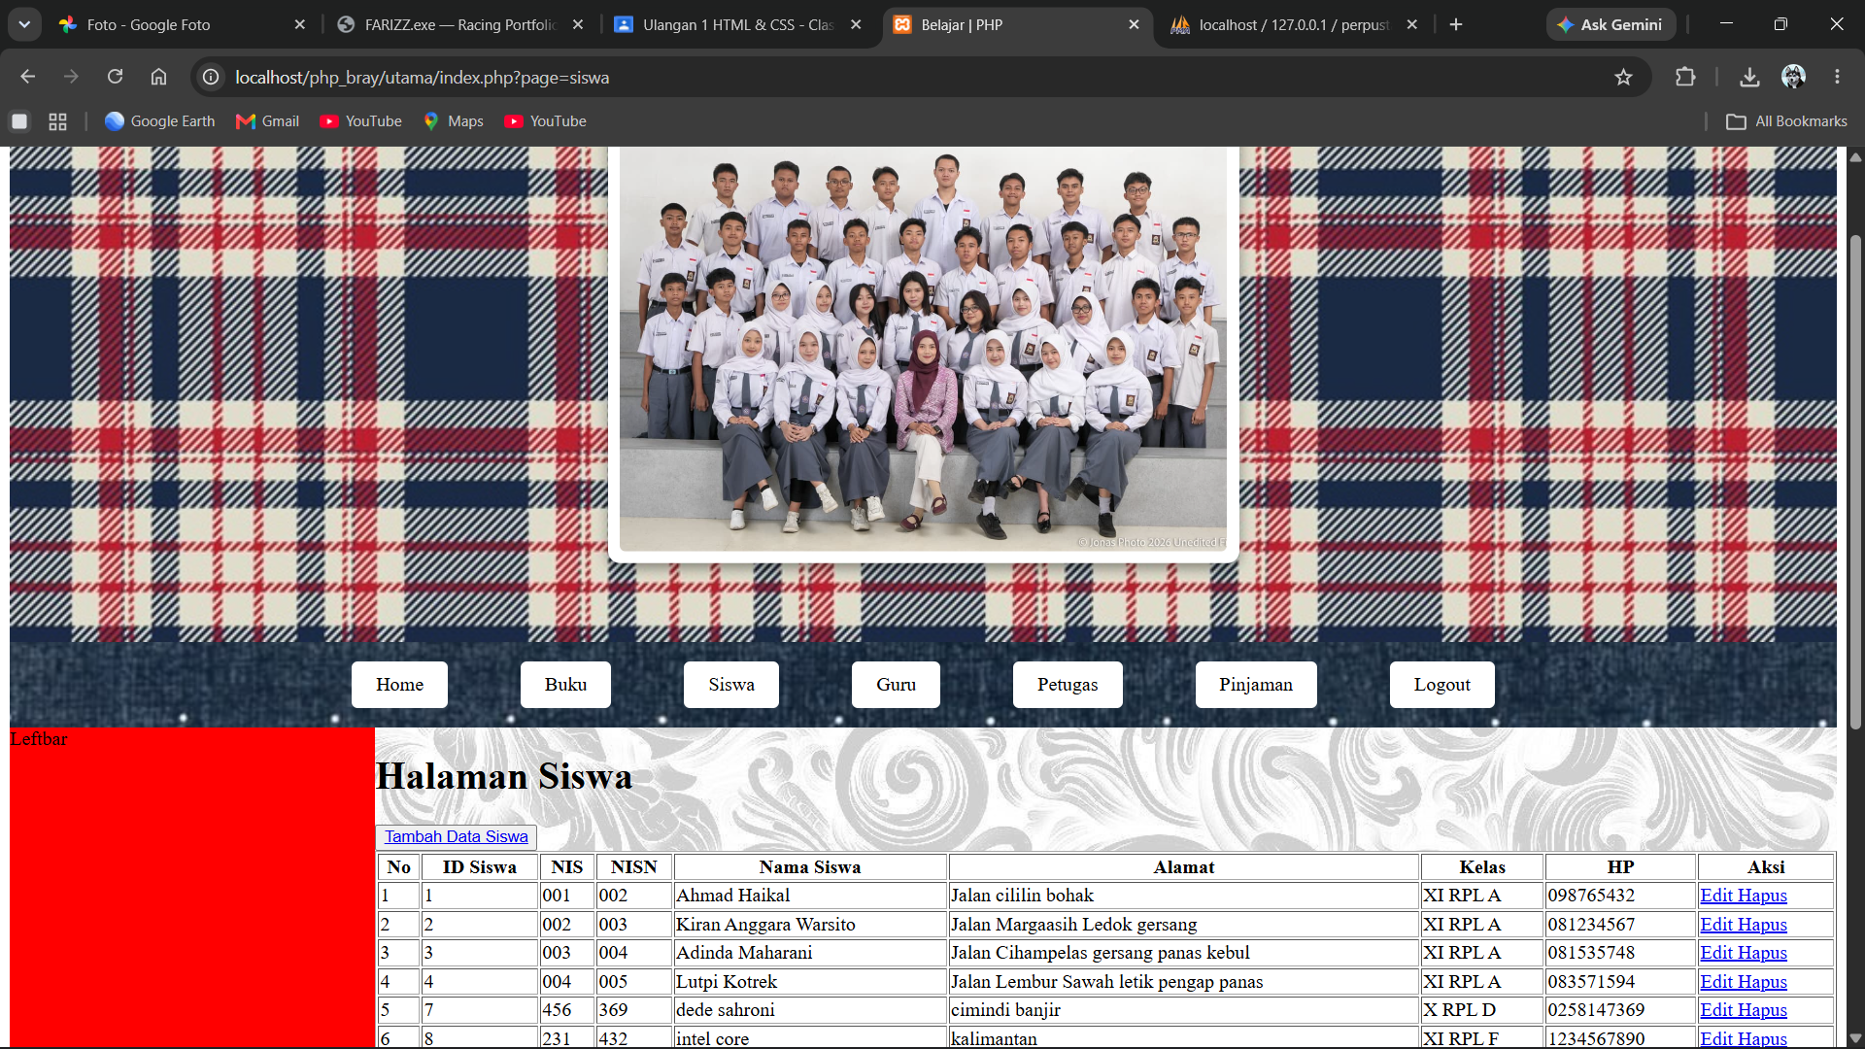Open the Guru navigation button

click(896, 685)
